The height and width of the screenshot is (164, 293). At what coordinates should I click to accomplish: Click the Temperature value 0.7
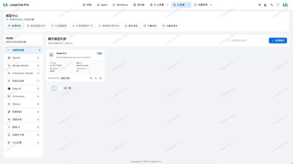click(x=78, y=71)
